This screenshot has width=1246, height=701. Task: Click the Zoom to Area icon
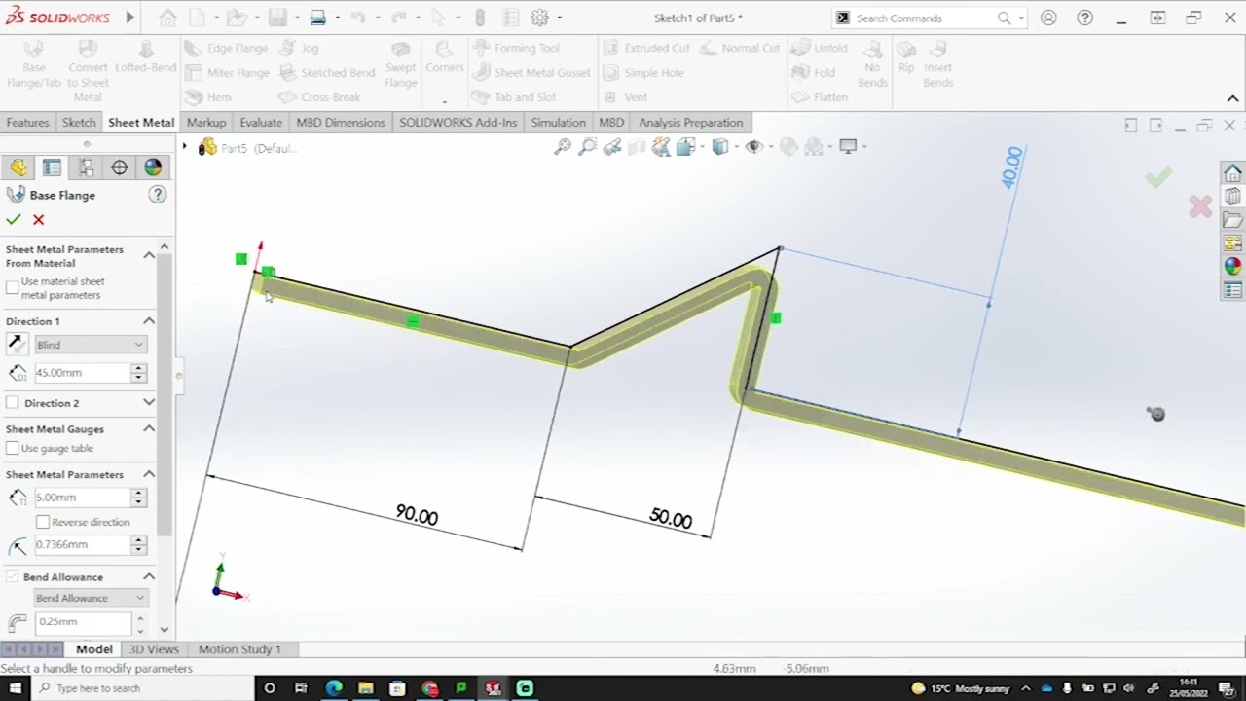point(587,147)
